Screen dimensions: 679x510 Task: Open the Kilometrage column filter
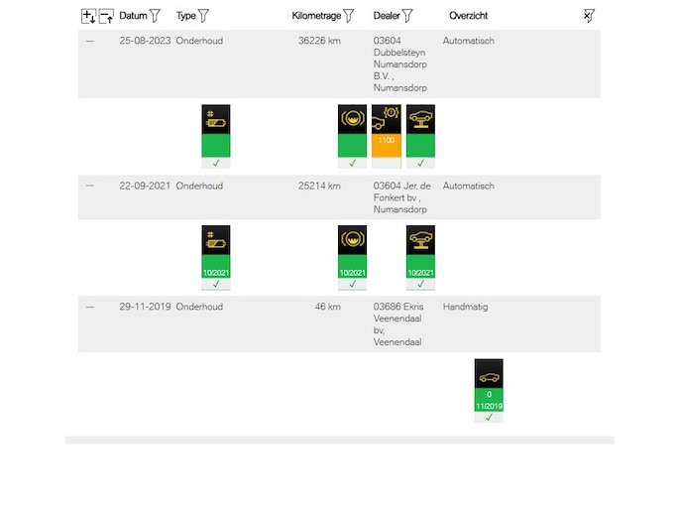(x=349, y=16)
